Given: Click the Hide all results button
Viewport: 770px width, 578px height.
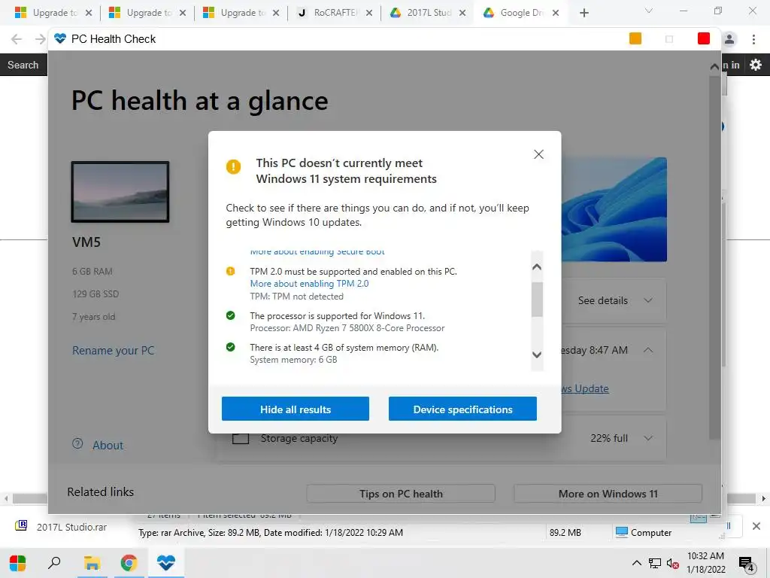Looking at the screenshot, I should pyautogui.click(x=295, y=409).
